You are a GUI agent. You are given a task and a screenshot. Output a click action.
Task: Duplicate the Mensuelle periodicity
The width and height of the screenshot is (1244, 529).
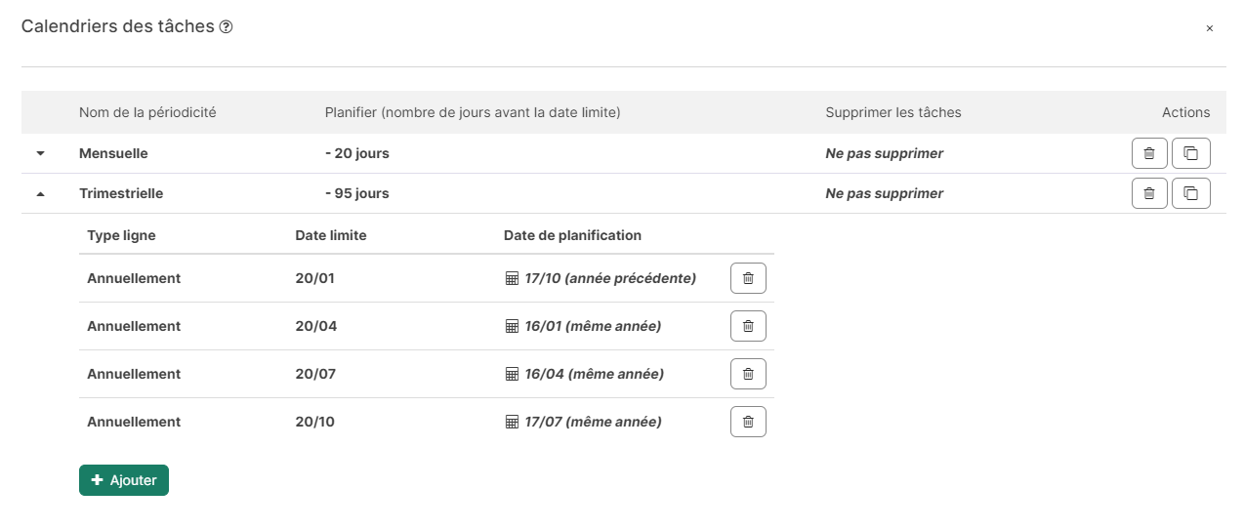click(x=1190, y=153)
